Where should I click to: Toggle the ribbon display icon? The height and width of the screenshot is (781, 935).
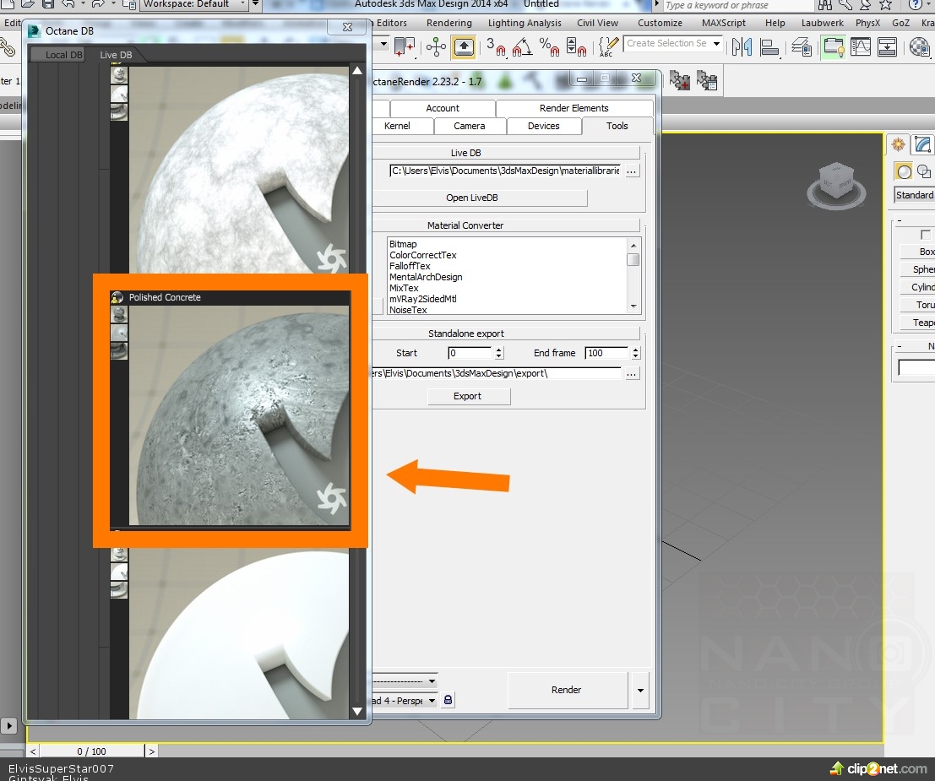tap(833, 46)
